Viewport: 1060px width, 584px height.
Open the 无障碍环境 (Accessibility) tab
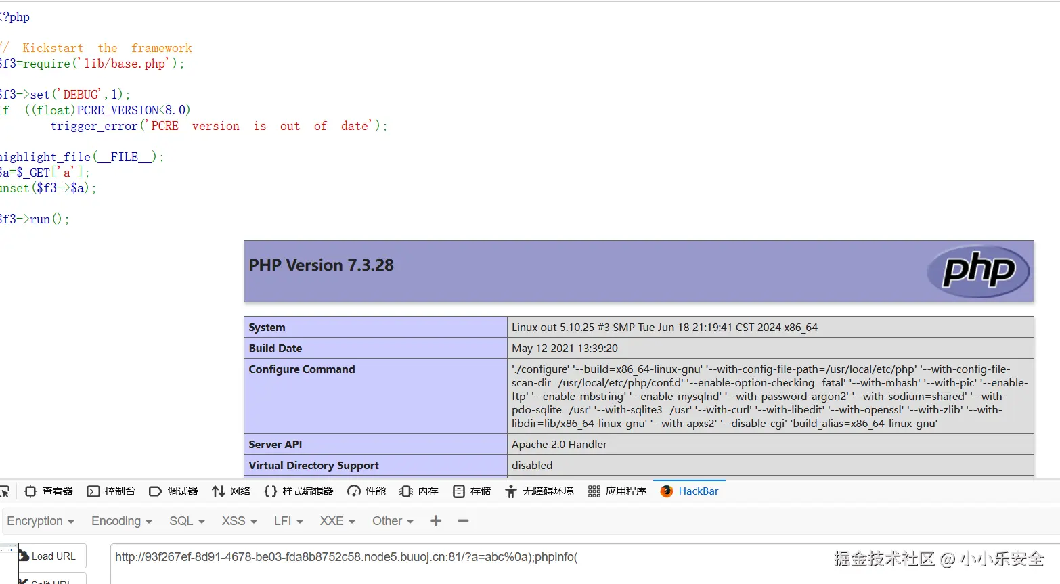tap(539, 491)
